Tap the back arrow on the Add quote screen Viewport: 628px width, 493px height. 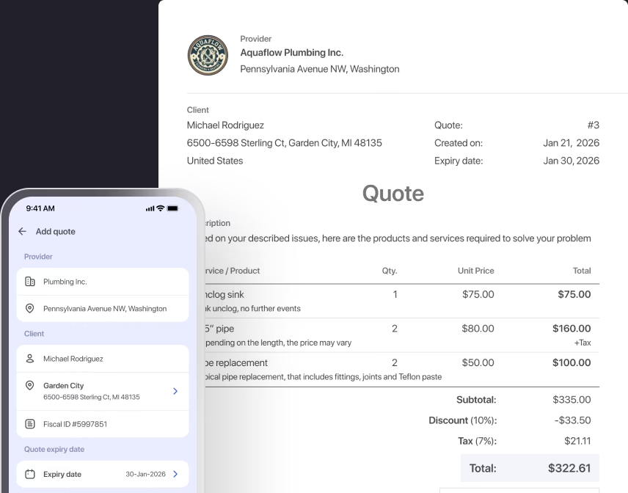22,231
